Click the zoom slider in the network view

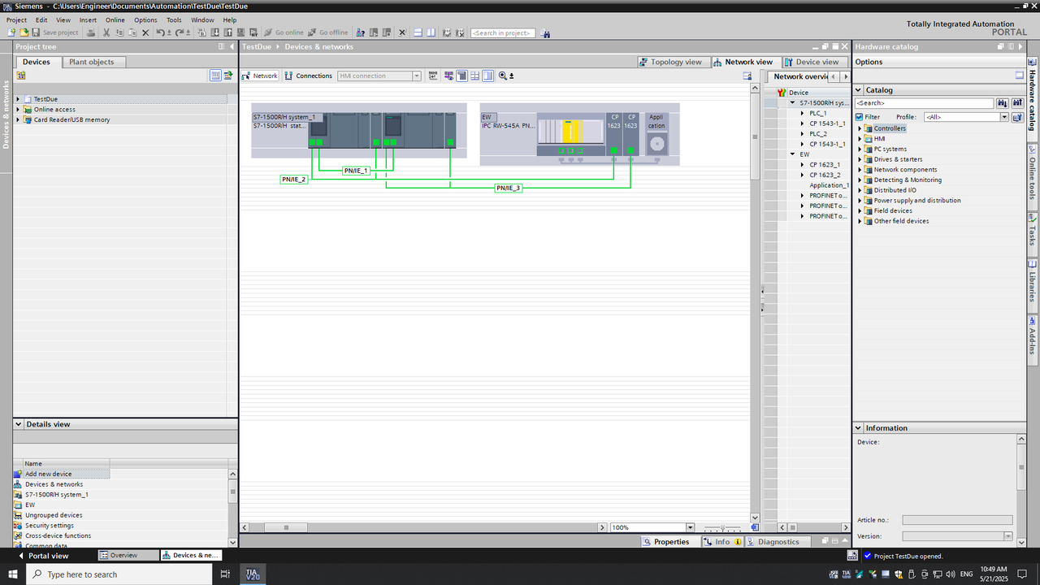click(722, 527)
